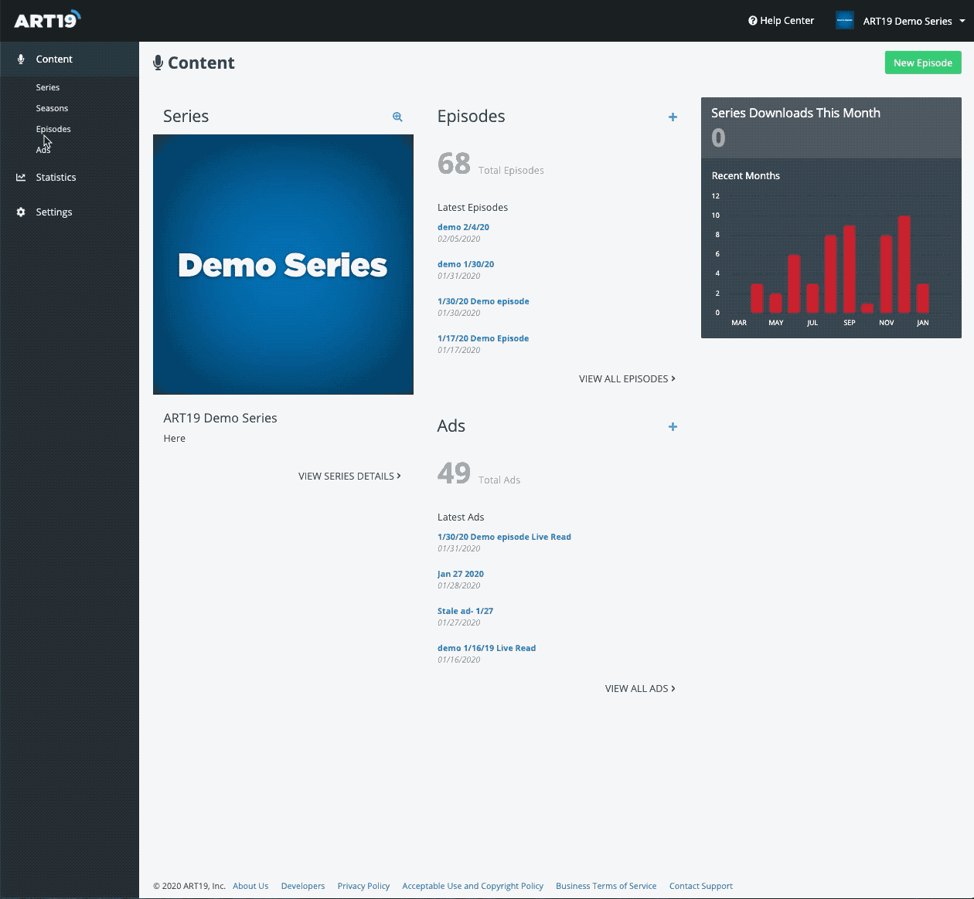Click the NOV bar in downloads chart
The height and width of the screenshot is (899, 974).
(x=886, y=274)
